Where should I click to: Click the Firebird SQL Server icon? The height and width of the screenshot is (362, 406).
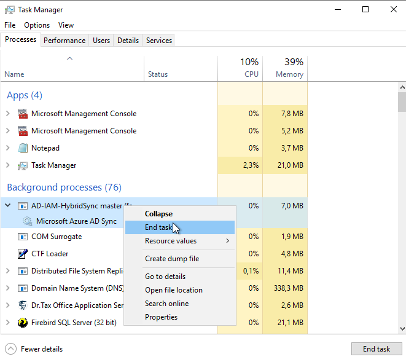[x=23, y=323]
